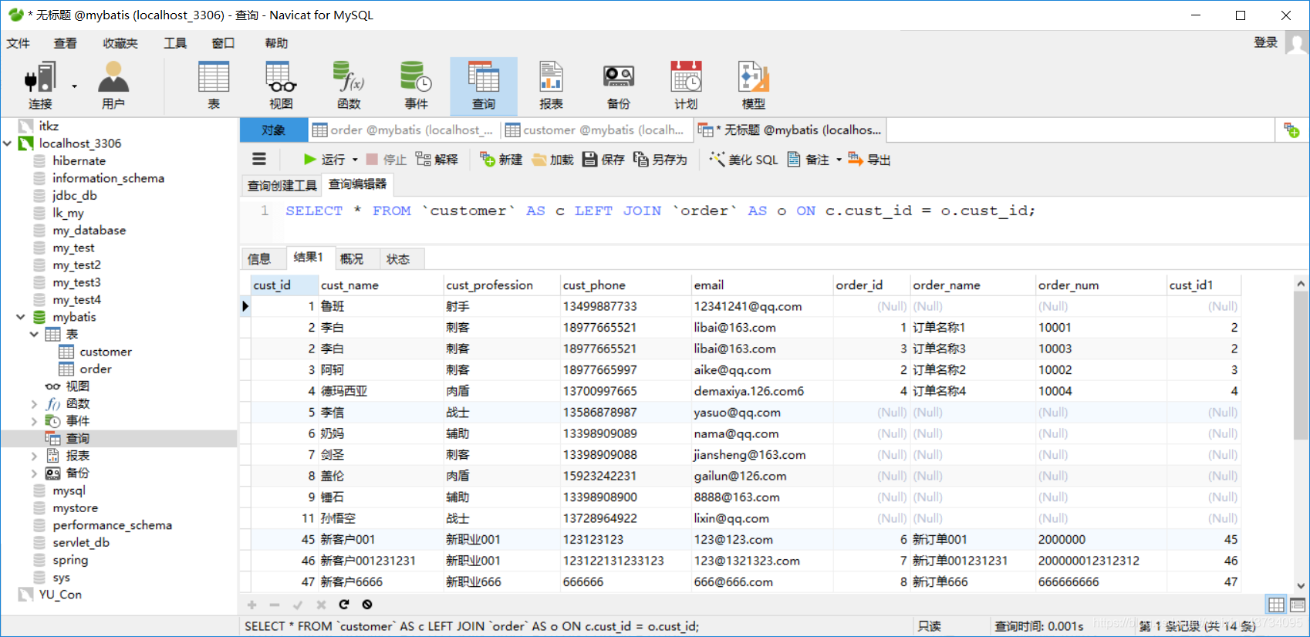The width and height of the screenshot is (1310, 637).
Task: Click Save As (另存为)
Action: tap(660, 160)
